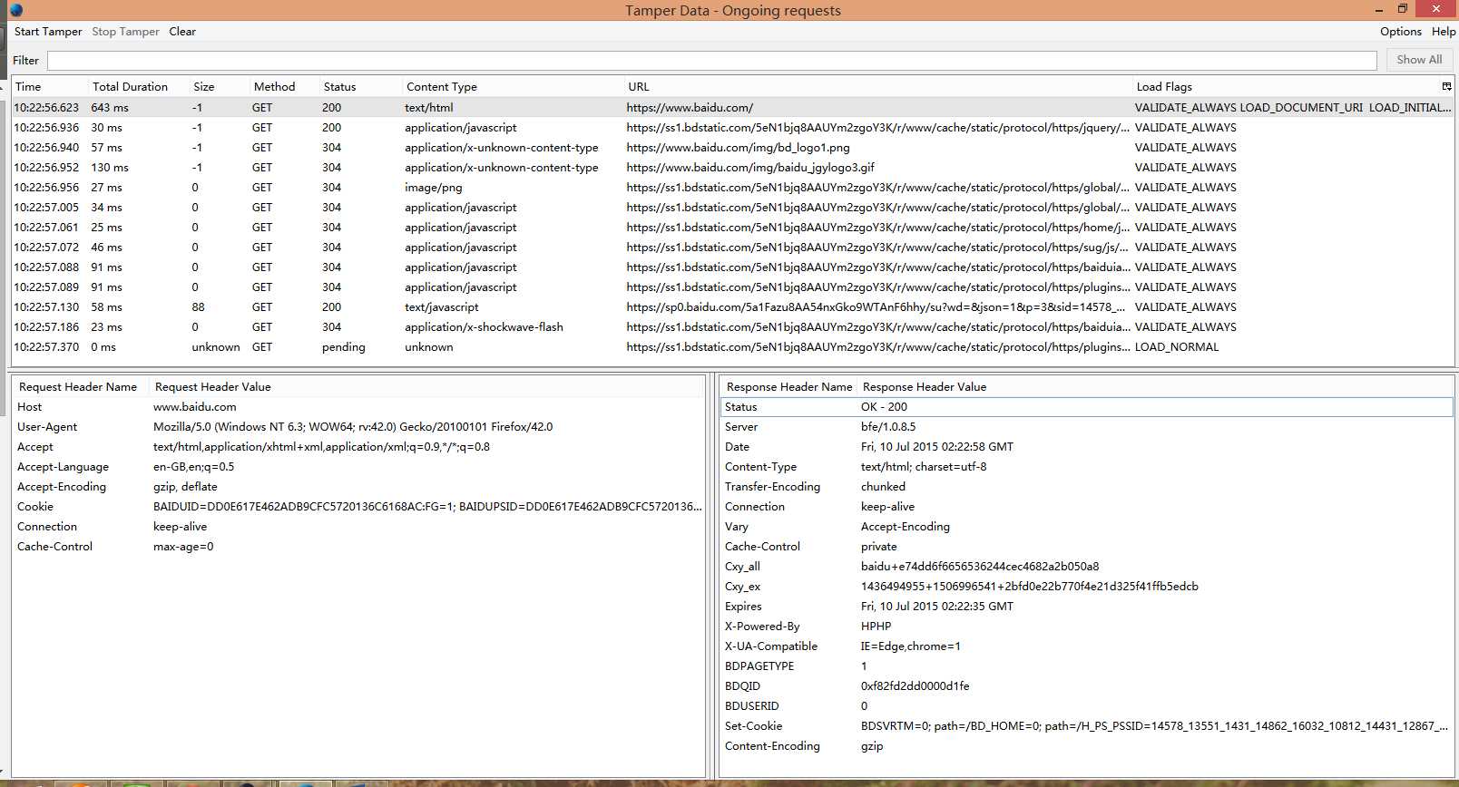Select the sp0.baidu.com request URL

point(876,307)
